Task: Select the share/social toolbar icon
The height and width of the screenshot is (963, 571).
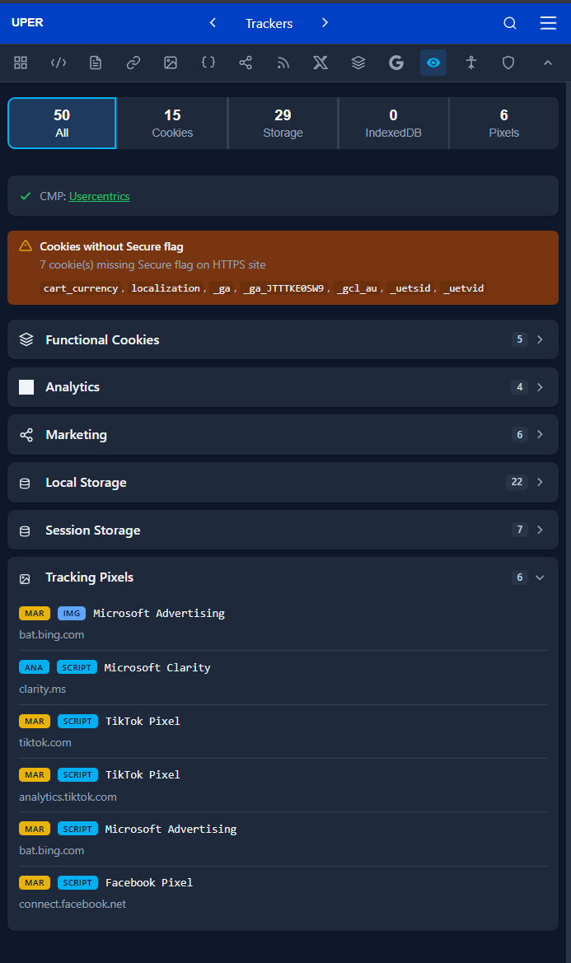Action: (x=246, y=62)
